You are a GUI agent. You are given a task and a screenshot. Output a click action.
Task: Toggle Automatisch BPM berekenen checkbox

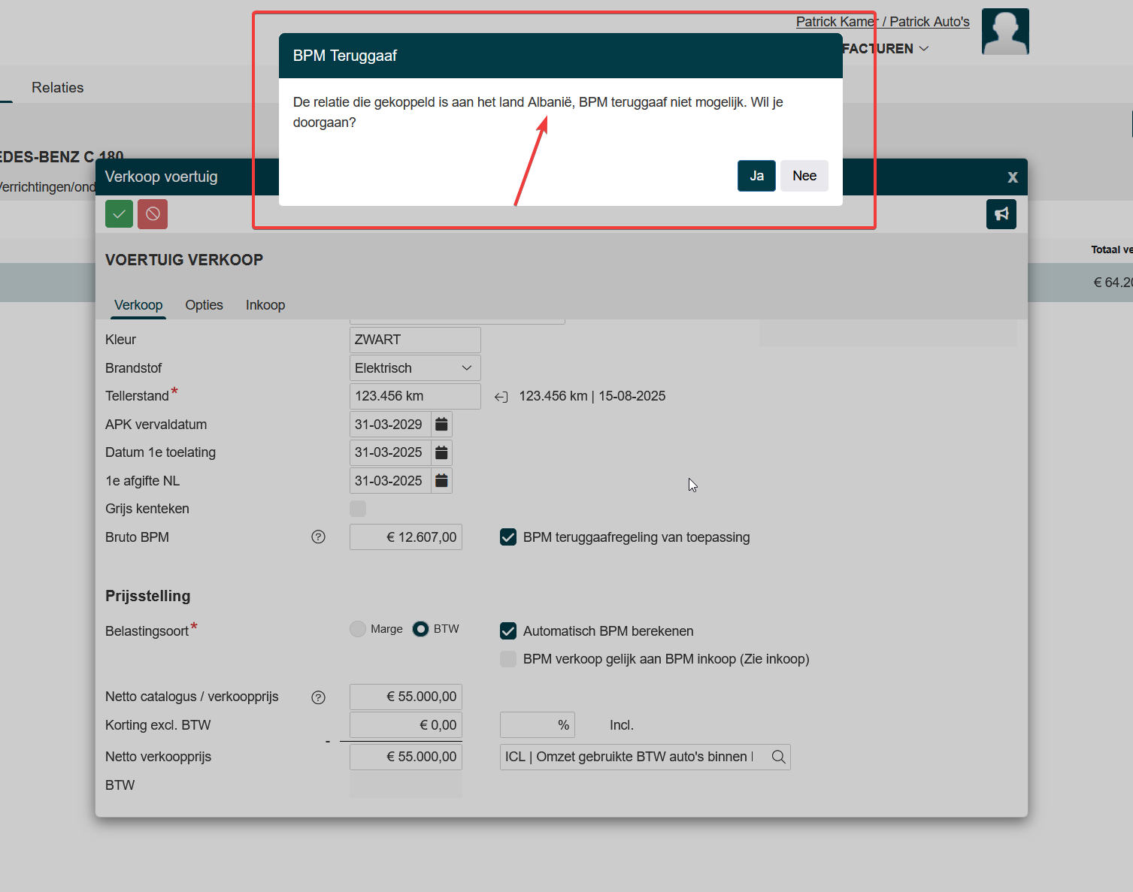508,631
